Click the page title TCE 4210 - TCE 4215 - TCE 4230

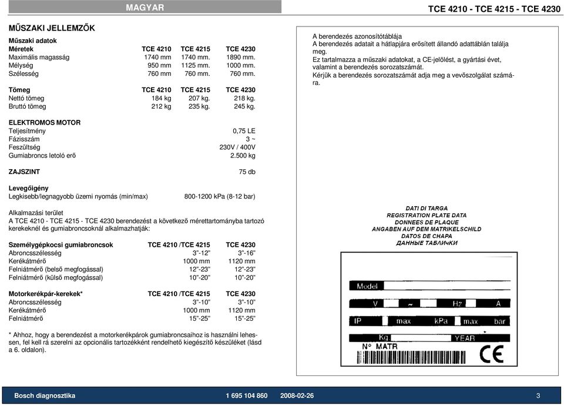(494, 9)
